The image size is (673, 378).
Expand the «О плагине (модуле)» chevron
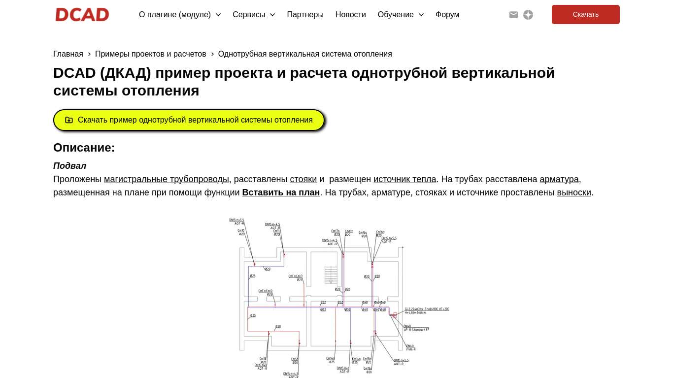click(218, 15)
